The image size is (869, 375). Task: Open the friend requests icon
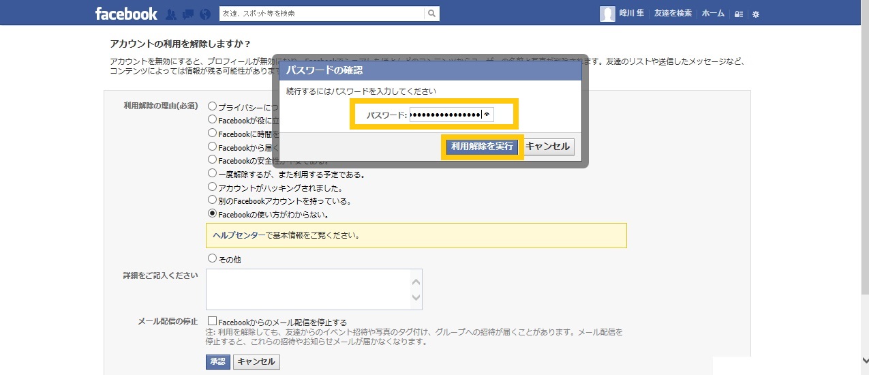click(x=171, y=14)
